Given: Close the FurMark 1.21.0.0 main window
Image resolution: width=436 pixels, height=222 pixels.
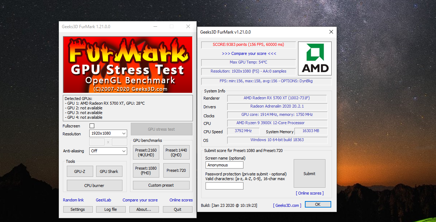Looking at the screenshot, I should coord(188,26).
